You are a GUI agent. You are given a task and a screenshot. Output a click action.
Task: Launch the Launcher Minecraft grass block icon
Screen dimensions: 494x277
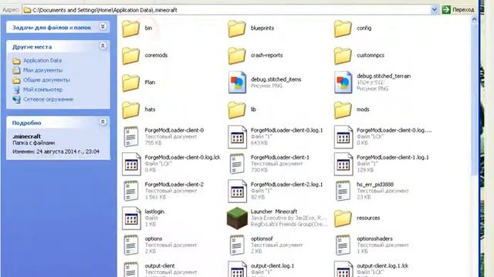pos(237,219)
